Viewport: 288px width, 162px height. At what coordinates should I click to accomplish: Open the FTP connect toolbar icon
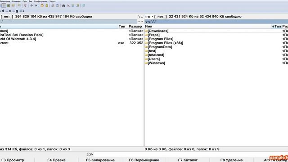[53, 5]
